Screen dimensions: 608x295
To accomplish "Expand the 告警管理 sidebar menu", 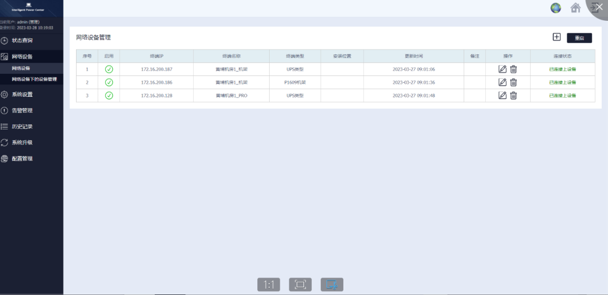I will 23,110.
